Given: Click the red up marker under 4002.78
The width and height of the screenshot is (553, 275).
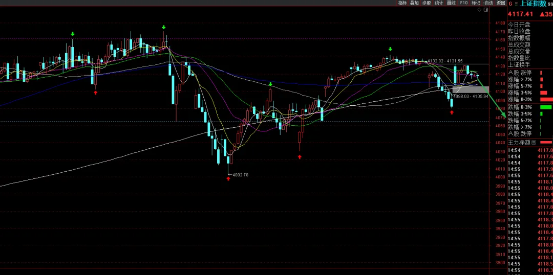Looking at the screenshot, I should [x=228, y=179].
